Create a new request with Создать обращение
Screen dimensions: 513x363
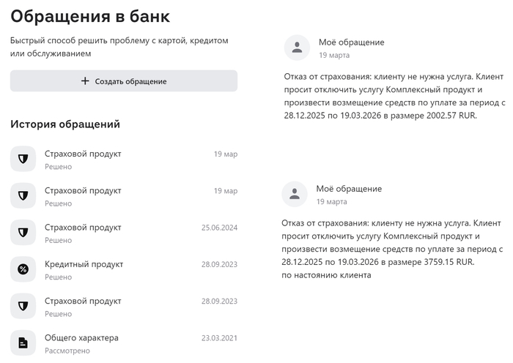pyautogui.click(x=124, y=81)
